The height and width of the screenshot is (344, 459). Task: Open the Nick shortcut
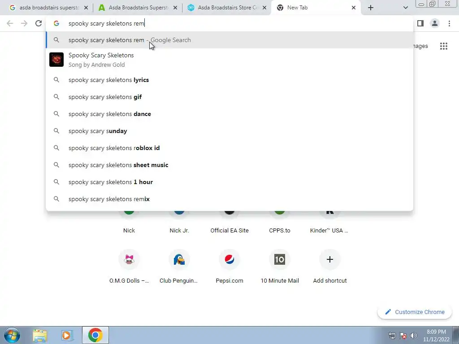[x=129, y=230]
